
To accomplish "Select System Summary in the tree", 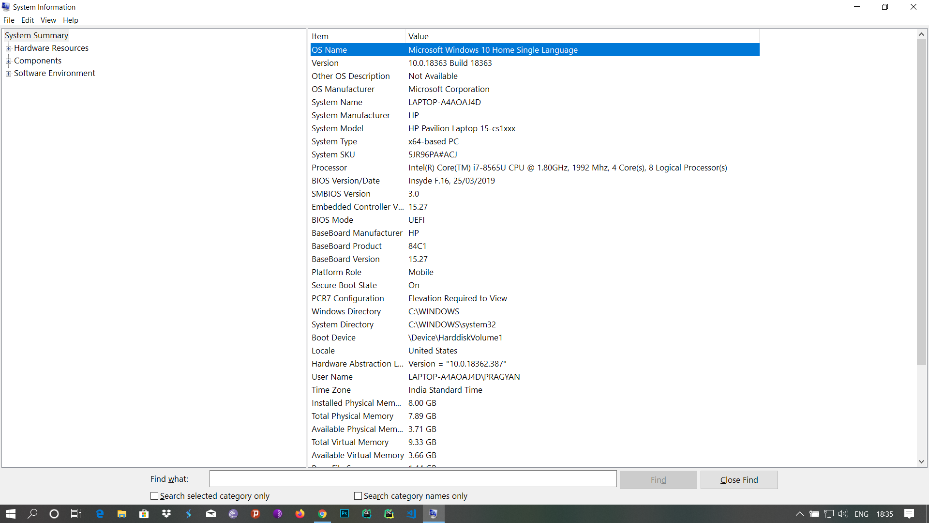I will [x=36, y=35].
